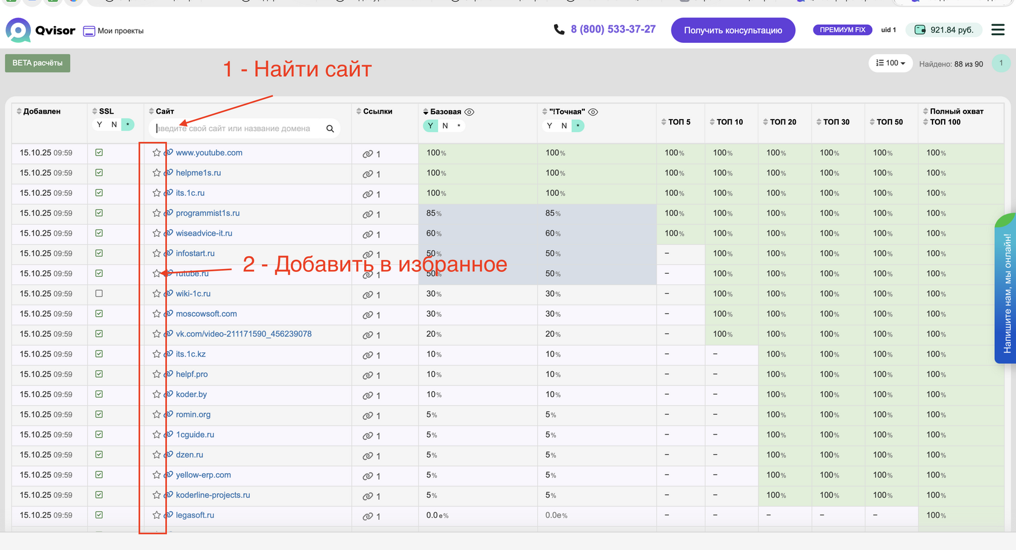Screen dimensions: 1016x550
Task: Open the Ссылки chain icon in www.youtube.com row
Action: [368, 154]
